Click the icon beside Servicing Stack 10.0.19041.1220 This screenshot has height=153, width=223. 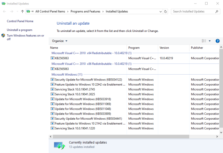pos(53,128)
